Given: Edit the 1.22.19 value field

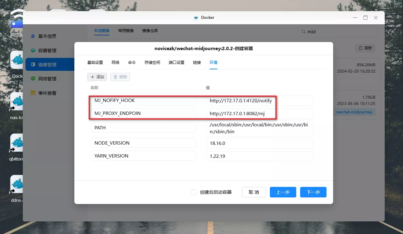Looking at the screenshot, I should pos(260,156).
